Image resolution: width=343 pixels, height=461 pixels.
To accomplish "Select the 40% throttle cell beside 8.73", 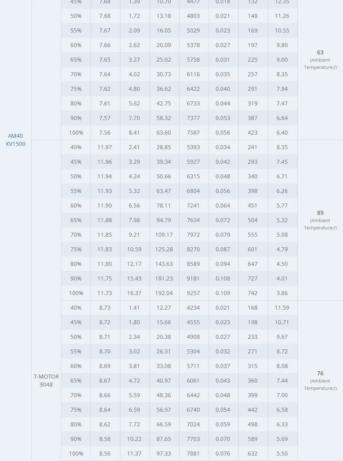I will click(x=76, y=308).
